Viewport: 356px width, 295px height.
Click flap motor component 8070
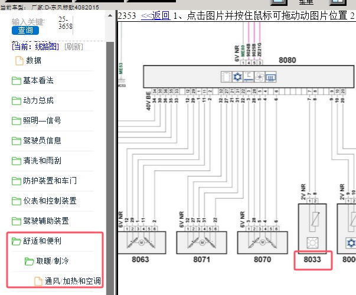(263, 242)
